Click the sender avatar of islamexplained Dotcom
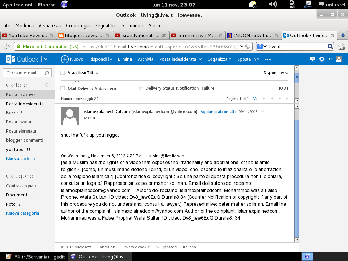Screen dimensions: 348x261 [70, 116]
